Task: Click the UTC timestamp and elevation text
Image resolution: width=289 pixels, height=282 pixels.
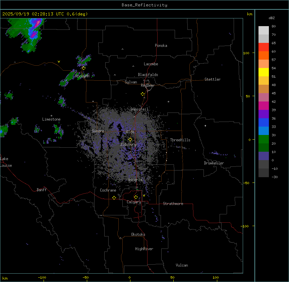Action: pos(45,14)
